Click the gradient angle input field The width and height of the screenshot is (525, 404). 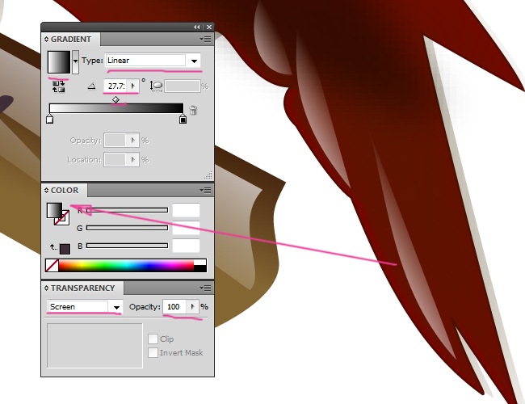[x=115, y=85]
